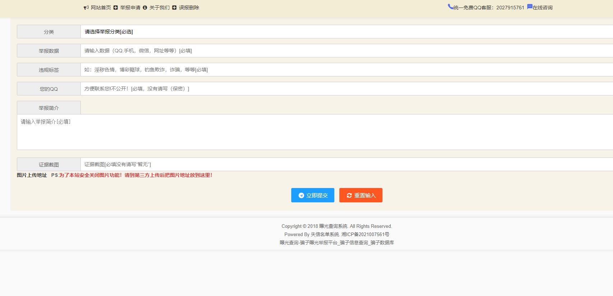The height and width of the screenshot is (296, 613).
Task: Click the paper plane icon on 立即提交
Action: [x=301, y=196]
